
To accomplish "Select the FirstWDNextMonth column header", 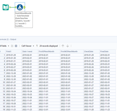I will [x=72, y=51].
